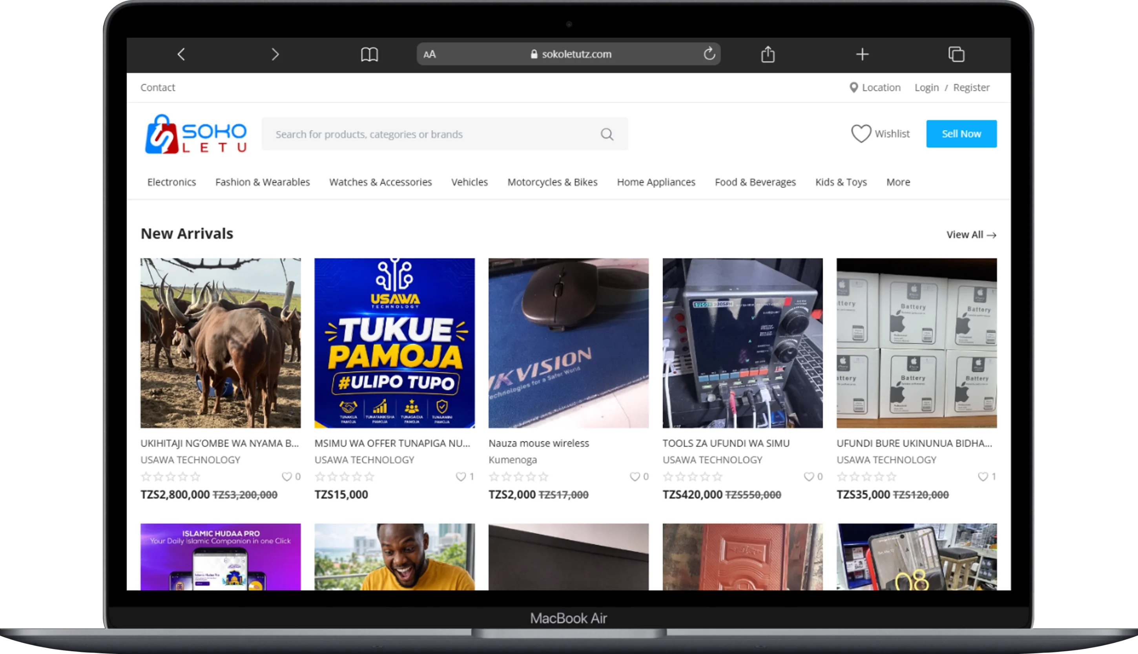Open Food & Beverages category
Screen dimensions: 1138x654
[x=755, y=182]
